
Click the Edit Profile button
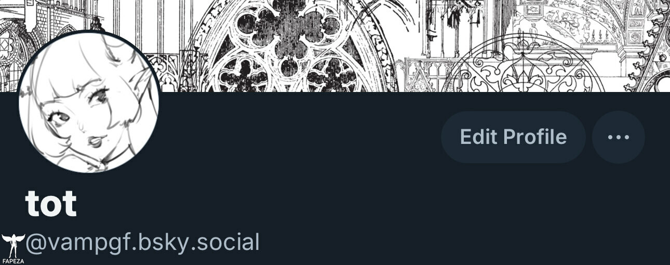(x=513, y=137)
